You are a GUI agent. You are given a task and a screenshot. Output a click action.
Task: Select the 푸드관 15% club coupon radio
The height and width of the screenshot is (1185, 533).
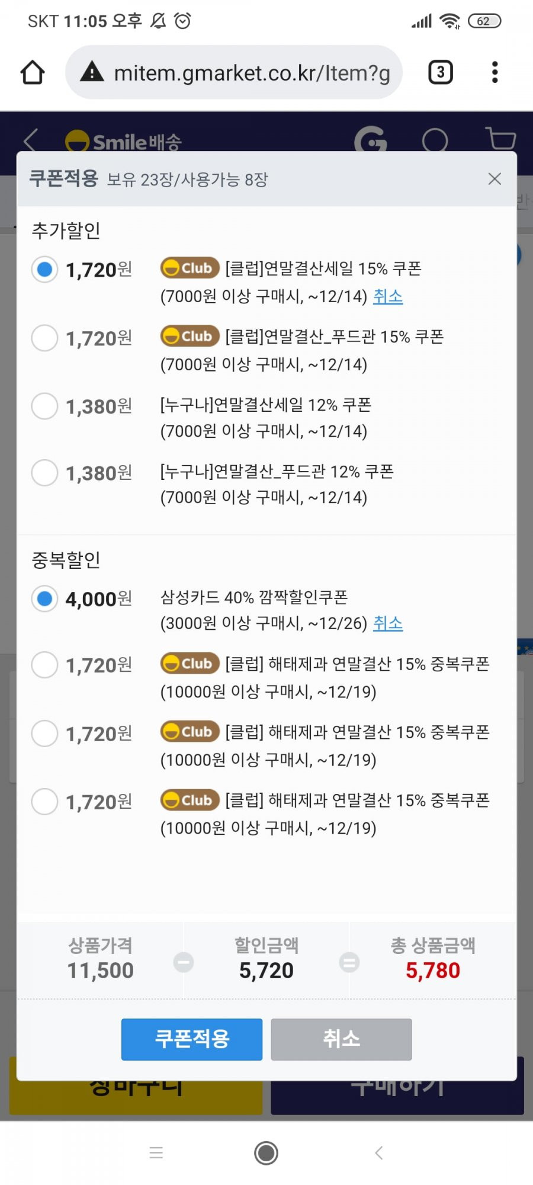point(44,338)
